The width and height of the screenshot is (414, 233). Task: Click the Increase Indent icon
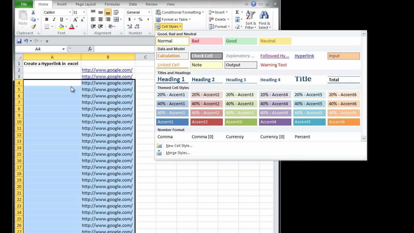coord(101,27)
